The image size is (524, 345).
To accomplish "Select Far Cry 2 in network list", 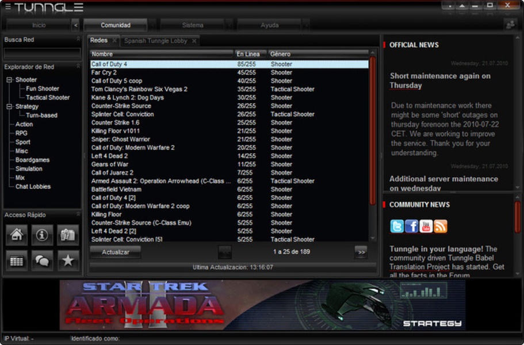I will coord(104,72).
